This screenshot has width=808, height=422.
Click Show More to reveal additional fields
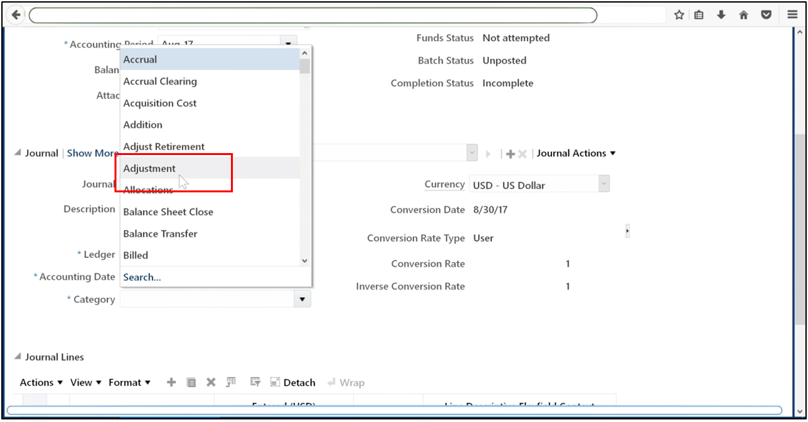91,153
